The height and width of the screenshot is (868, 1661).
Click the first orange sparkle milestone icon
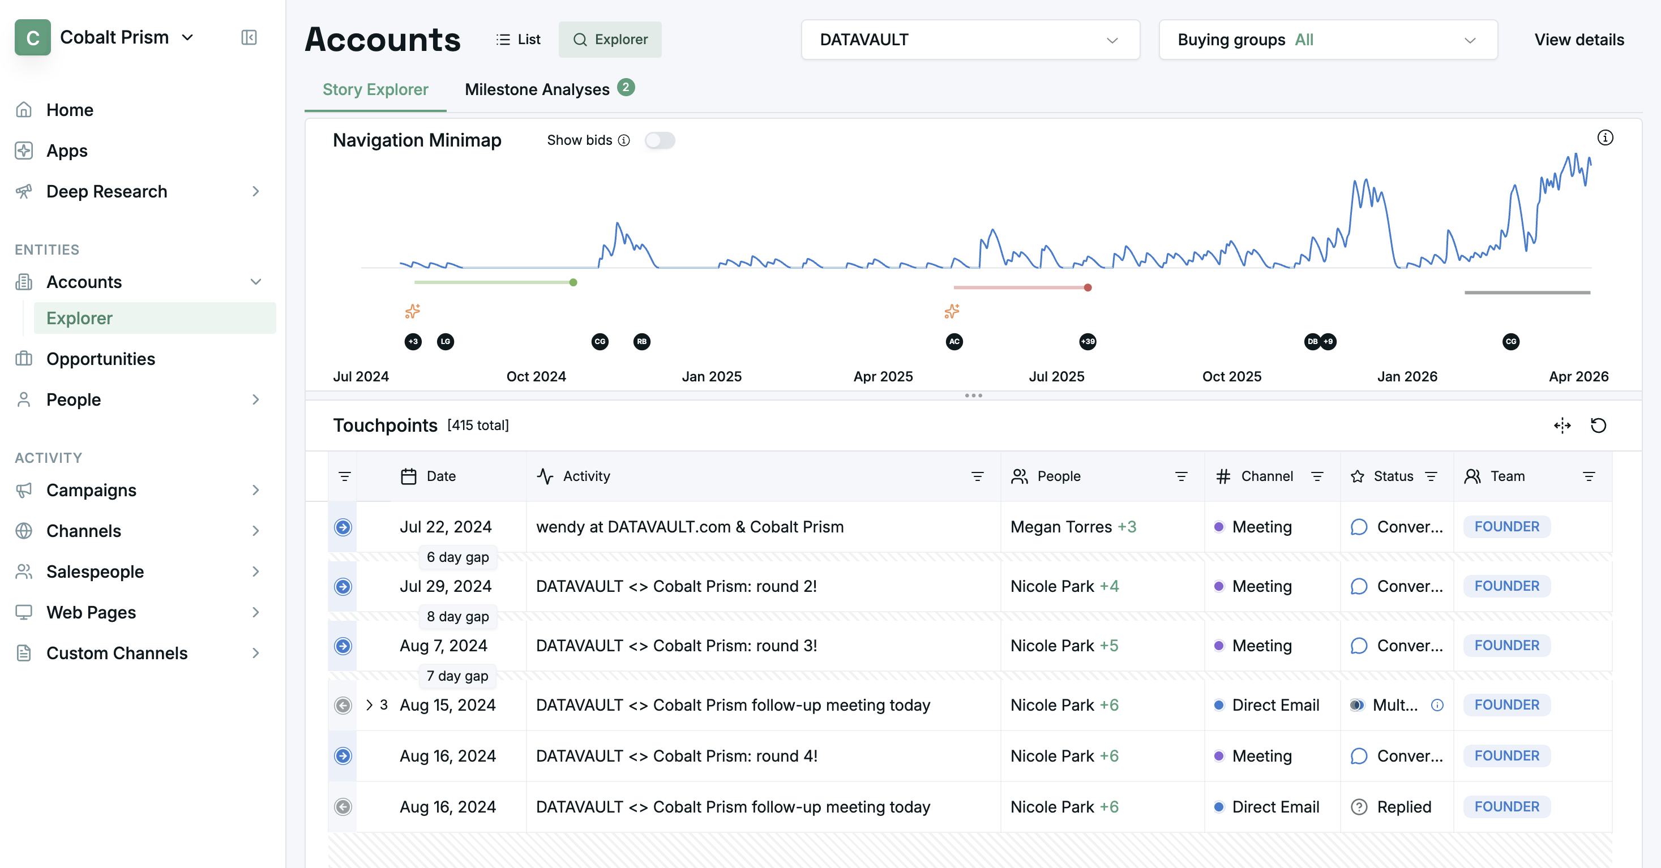pyautogui.click(x=413, y=312)
